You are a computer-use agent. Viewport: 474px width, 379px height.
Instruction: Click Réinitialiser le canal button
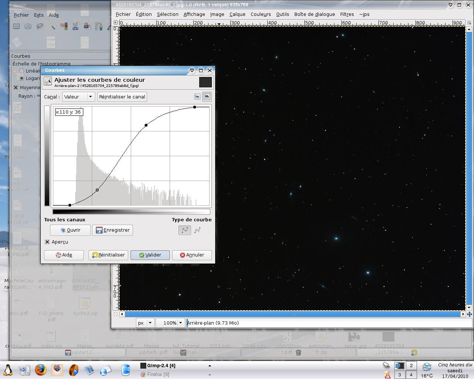(122, 97)
